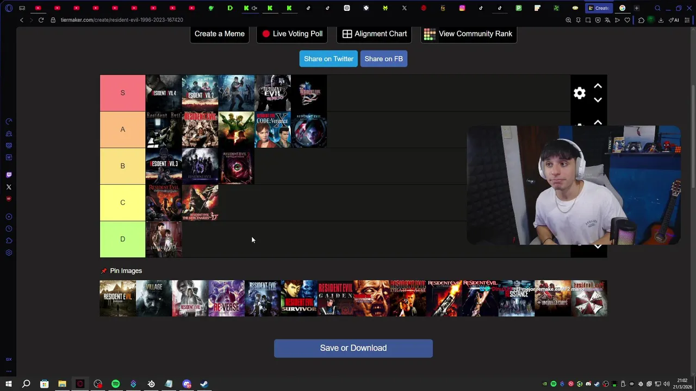The image size is (696, 391).
Task: Select the thumbnail in the D tier
Action: (164, 239)
